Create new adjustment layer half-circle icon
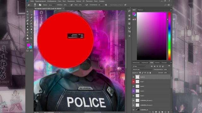202x113 pixels. [x=159, y=112]
